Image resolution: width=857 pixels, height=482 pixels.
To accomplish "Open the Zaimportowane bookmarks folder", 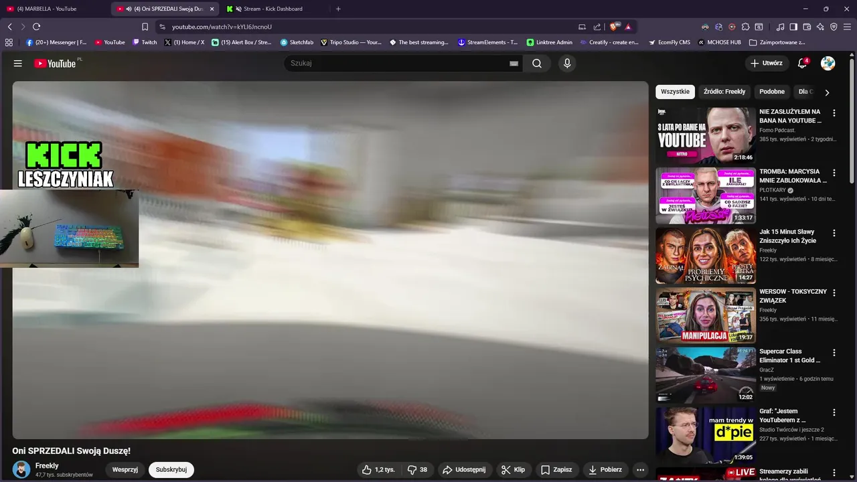I will pos(777,42).
